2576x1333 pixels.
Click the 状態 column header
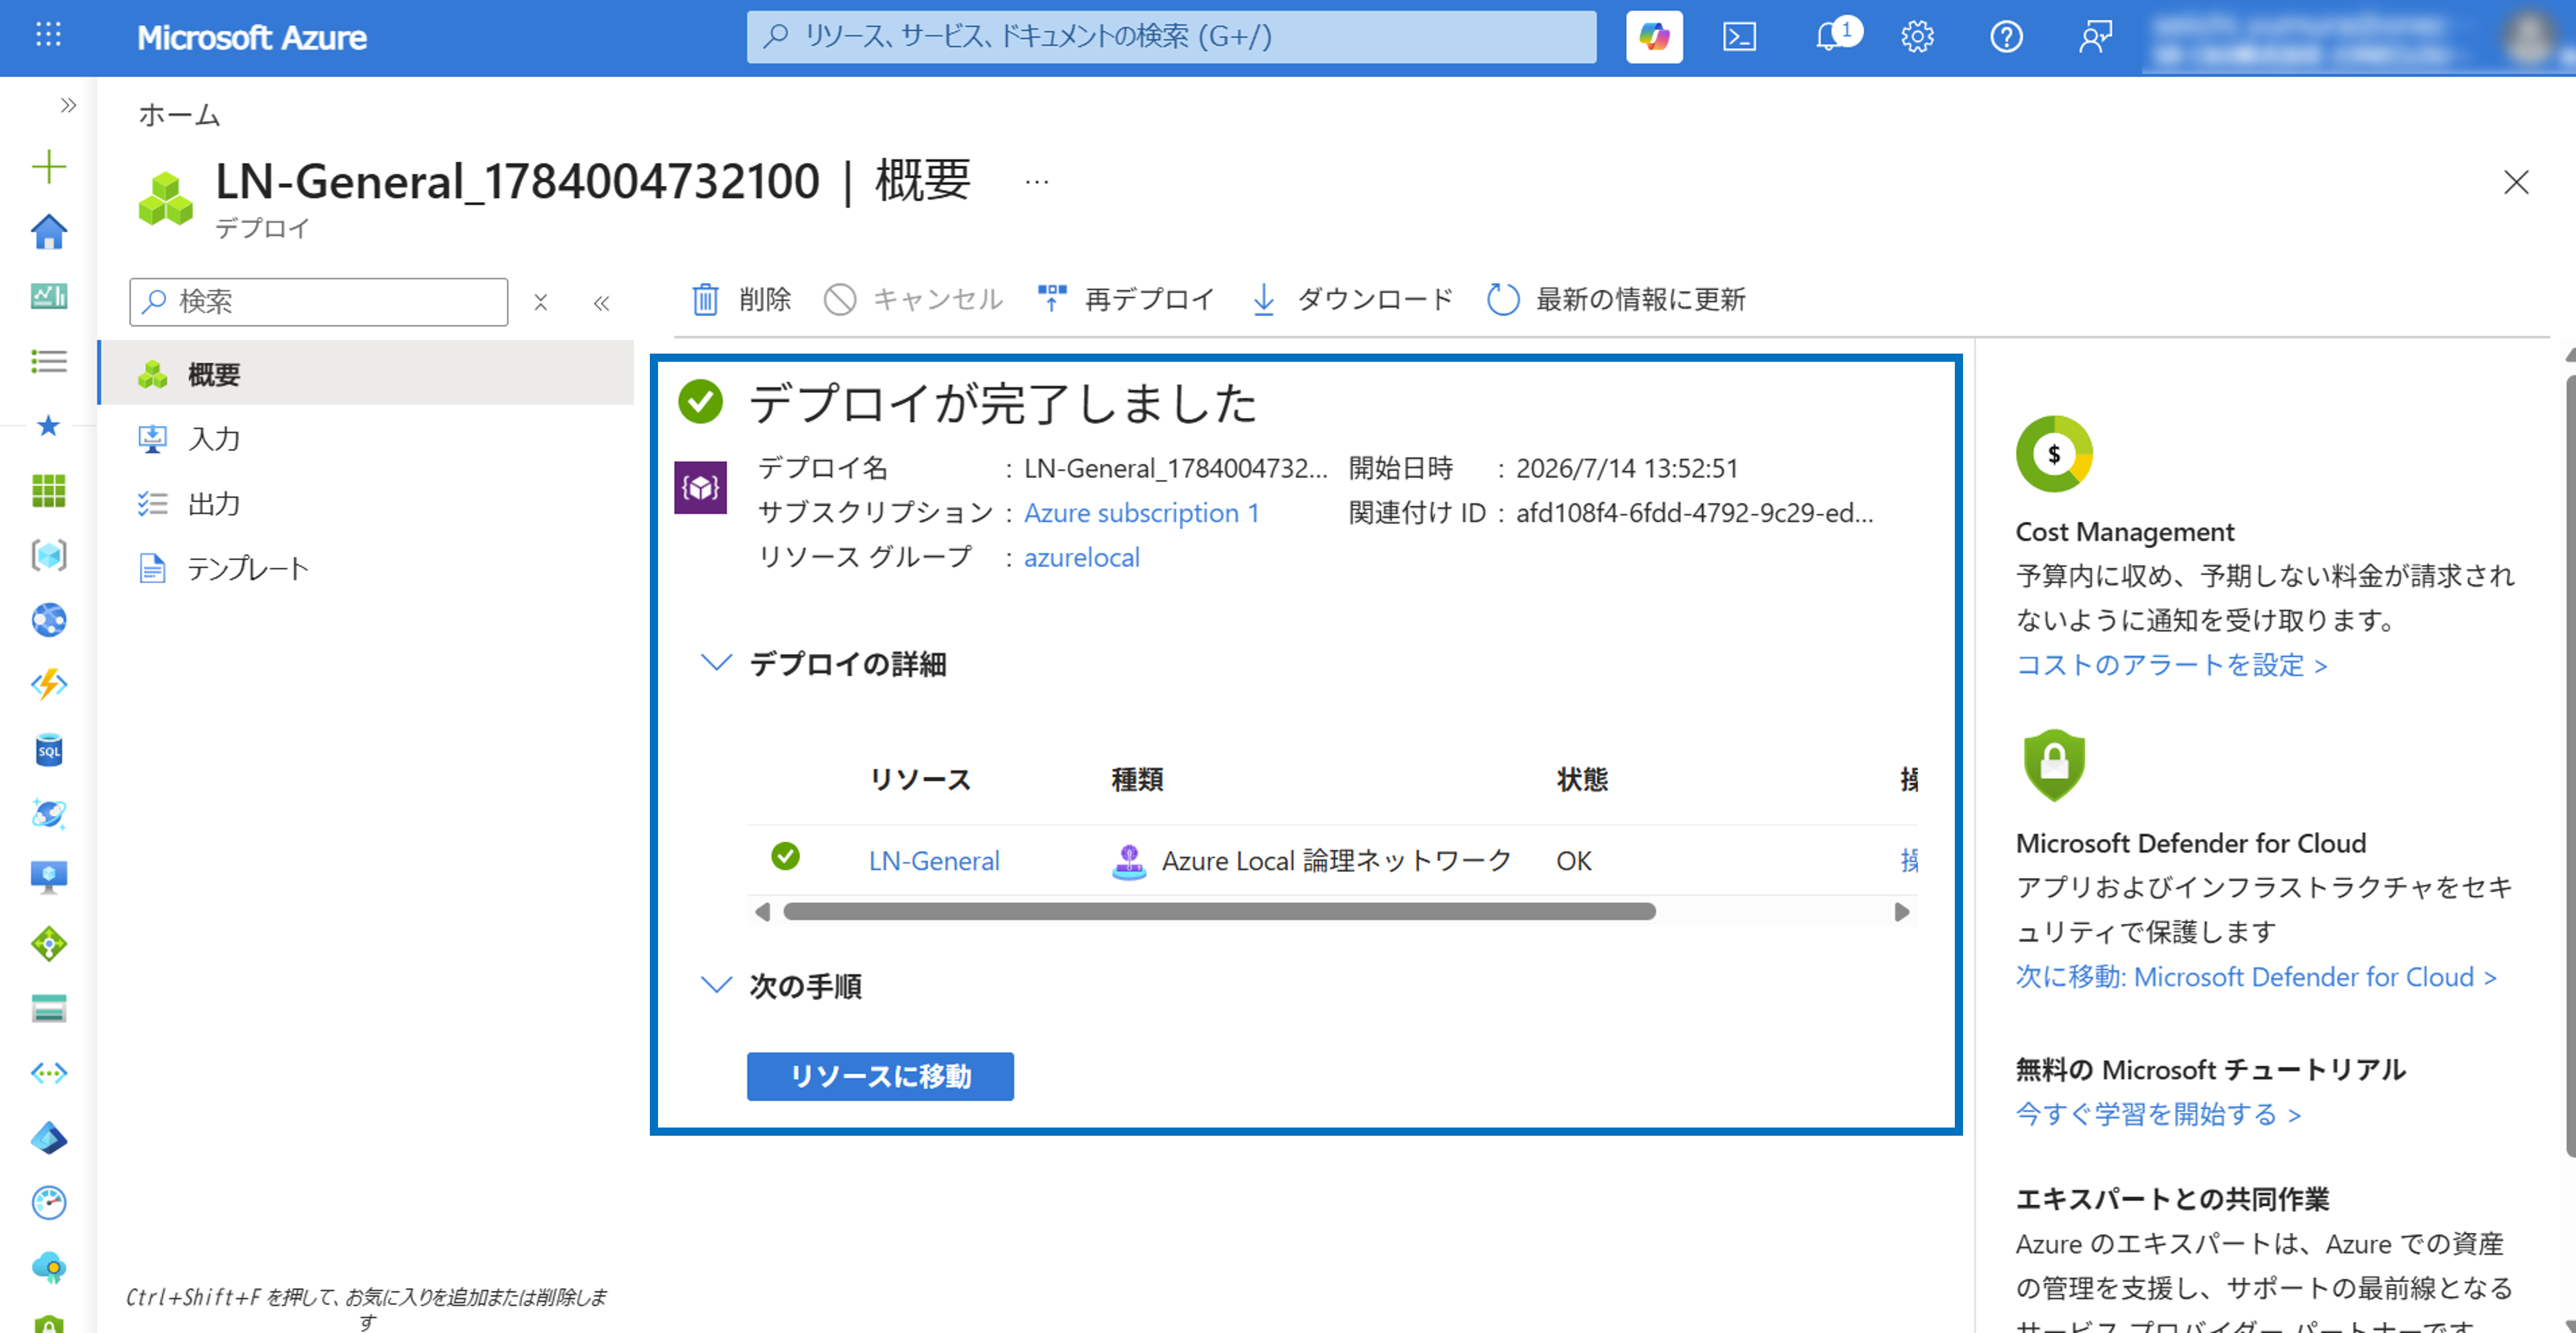pos(1582,779)
